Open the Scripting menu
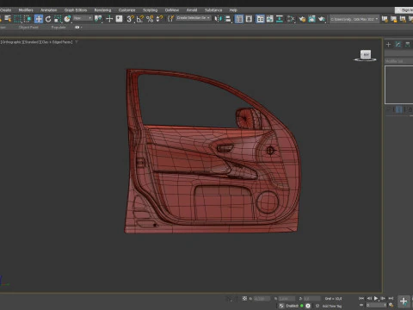Image resolution: width=413 pixels, height=310 pixels. click(x=151, y=10)
